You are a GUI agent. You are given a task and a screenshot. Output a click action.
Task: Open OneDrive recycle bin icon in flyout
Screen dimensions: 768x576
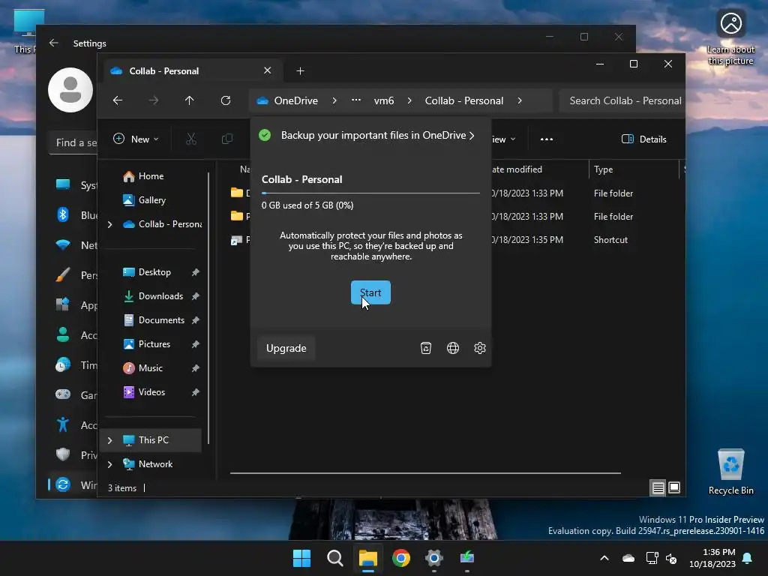pos(426,348)
